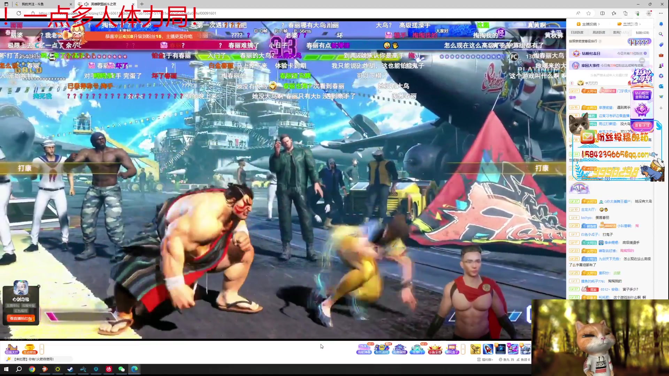Click the read aloud icon in address bar
This screenshot has width=669, height=376.
(578, 13)
